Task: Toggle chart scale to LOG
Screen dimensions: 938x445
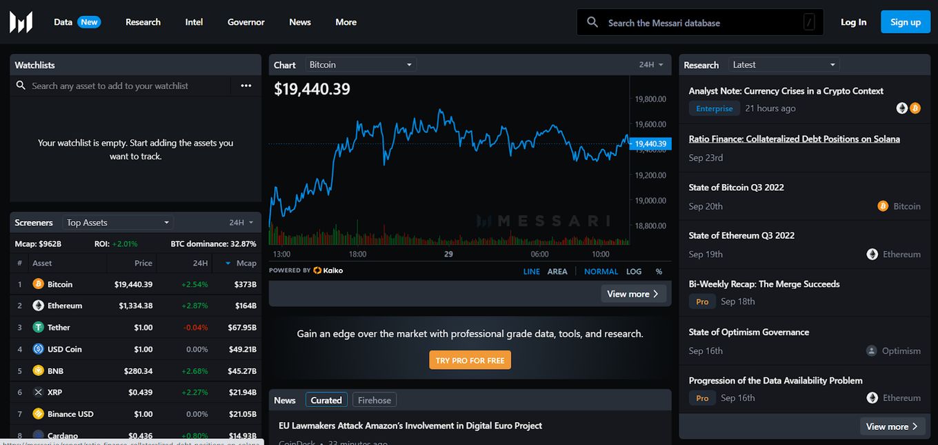Action: (633, 272)
